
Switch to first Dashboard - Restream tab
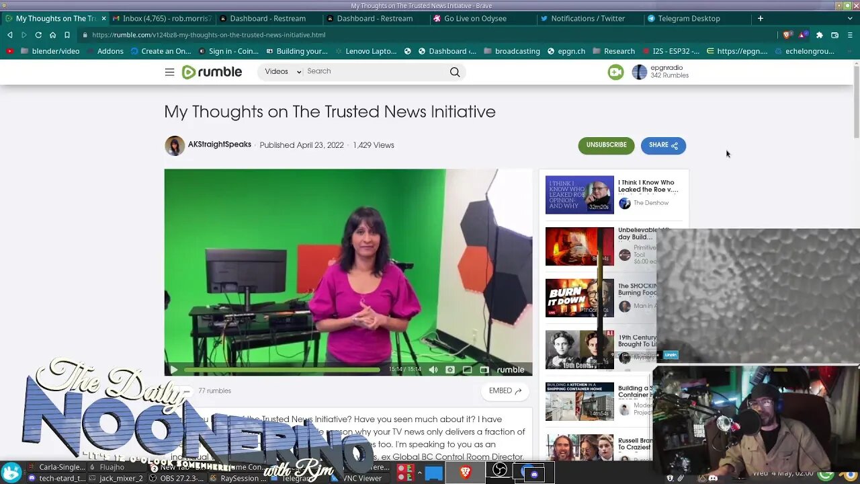pyautogui.click(x=267, y=18)
